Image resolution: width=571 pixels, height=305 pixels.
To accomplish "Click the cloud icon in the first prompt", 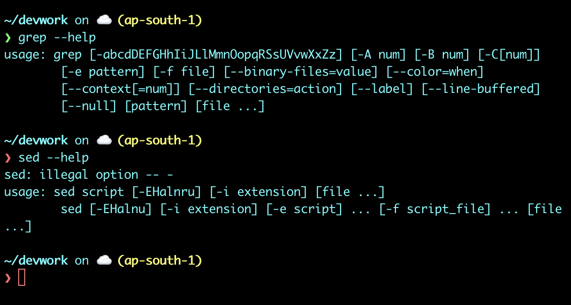I will tap(104, 20).
